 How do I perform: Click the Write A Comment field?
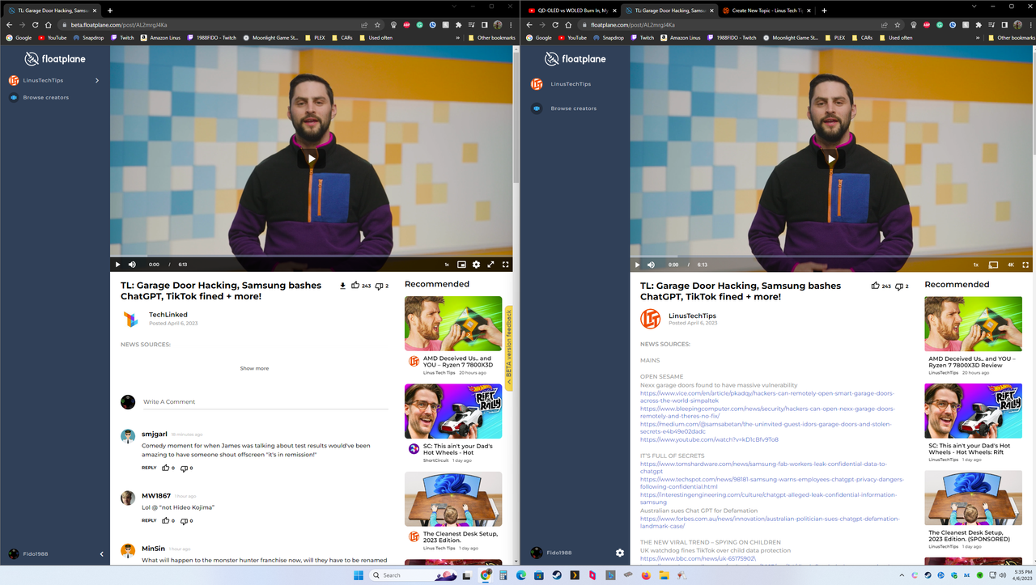click(x=202, y=401)
